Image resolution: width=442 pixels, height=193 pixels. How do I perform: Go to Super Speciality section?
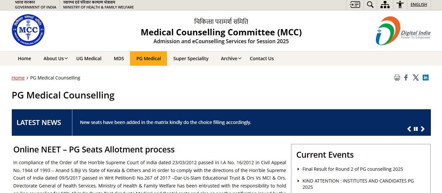pos(191,59)
